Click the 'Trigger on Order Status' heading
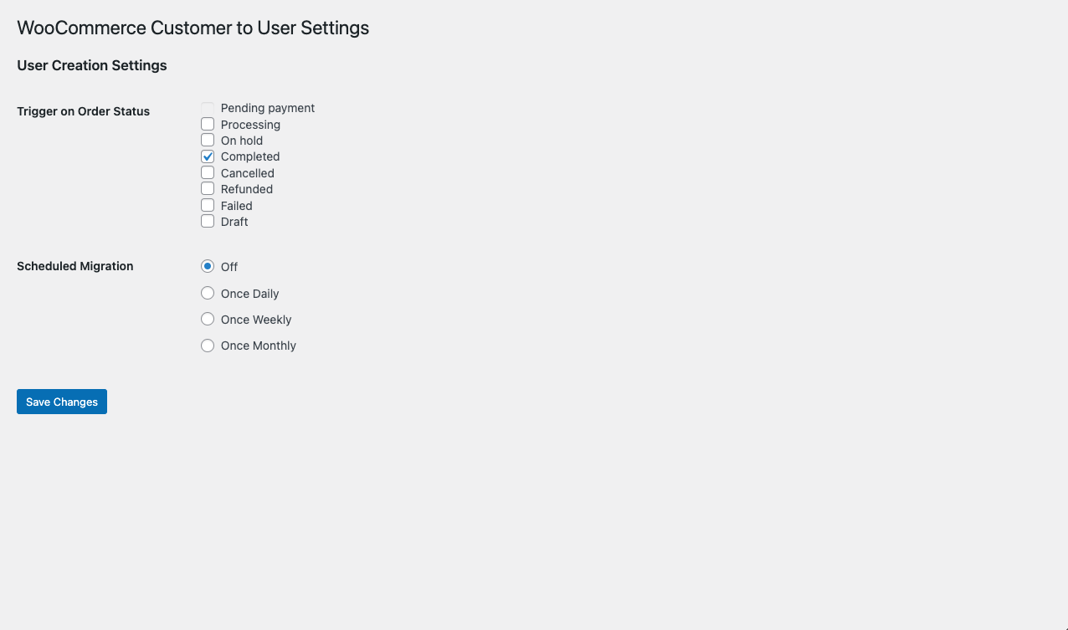This screenshot has height=630, width=1068. pos(84,111)
